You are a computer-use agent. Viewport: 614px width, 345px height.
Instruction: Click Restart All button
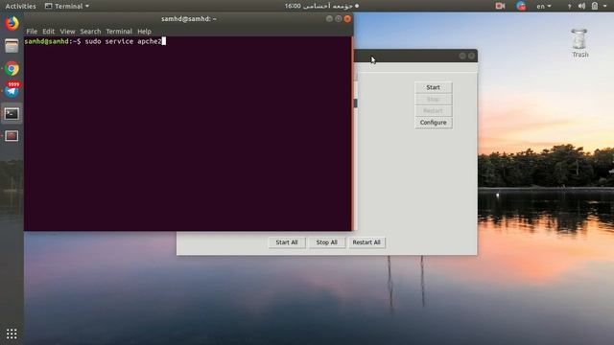(x=366, y=242)
